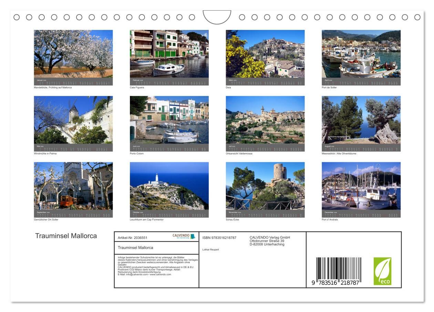434x312 pixels.
Task: Open the Windmühle in Palma photo
Action: click(x=73, y=120)
